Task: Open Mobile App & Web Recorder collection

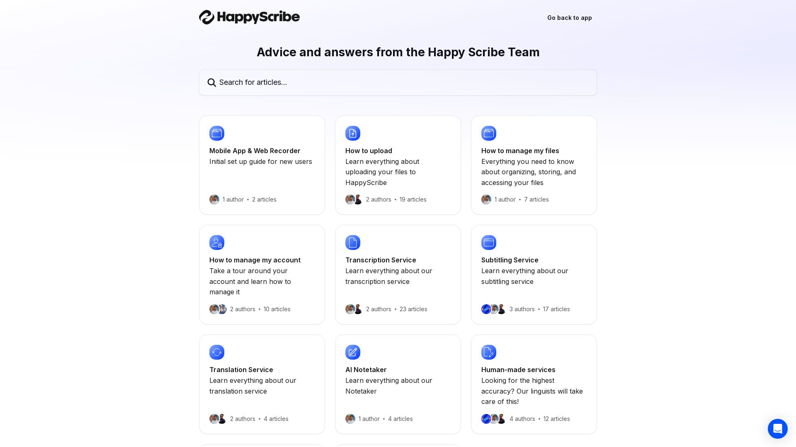Action: tap(262, 165)
